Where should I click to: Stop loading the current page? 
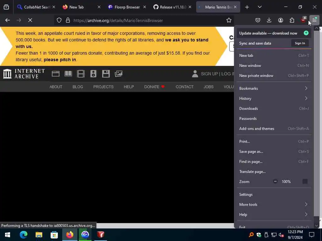tap(30, 20)
